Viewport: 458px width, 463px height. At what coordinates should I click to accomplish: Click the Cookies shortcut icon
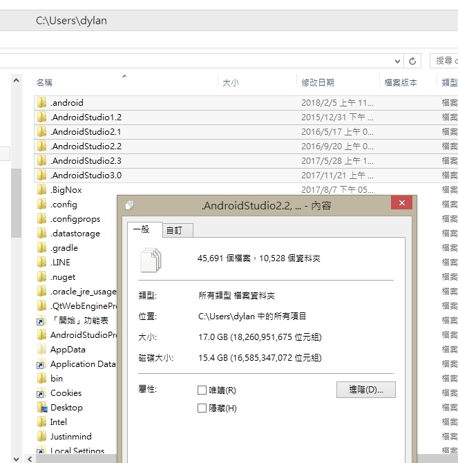[41, 393]
